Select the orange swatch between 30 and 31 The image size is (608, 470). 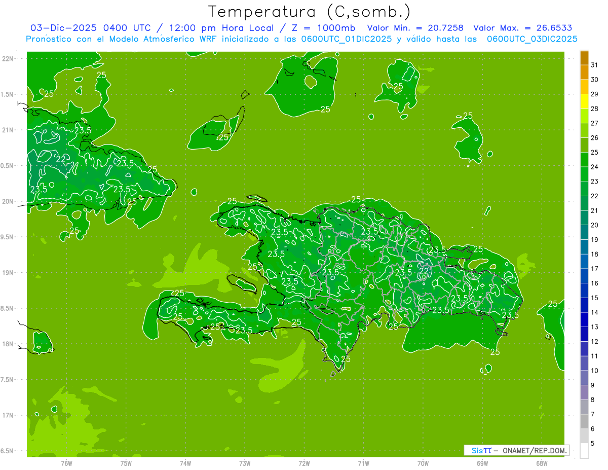pyautogui.click(x=584, y=73)
